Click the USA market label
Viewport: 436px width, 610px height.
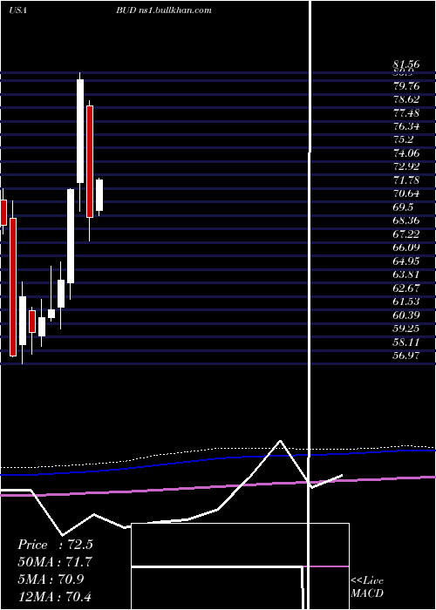point(17,10)
